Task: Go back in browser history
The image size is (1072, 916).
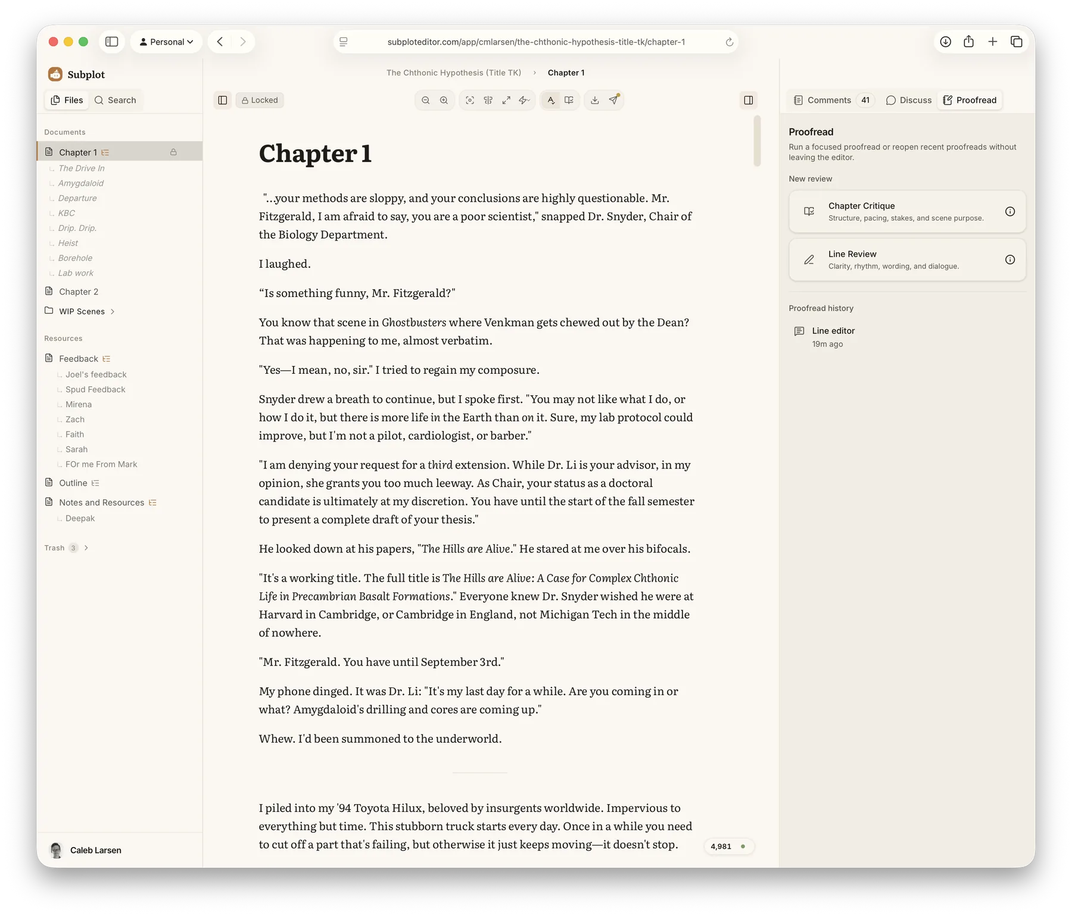Action: pos(220,42)
